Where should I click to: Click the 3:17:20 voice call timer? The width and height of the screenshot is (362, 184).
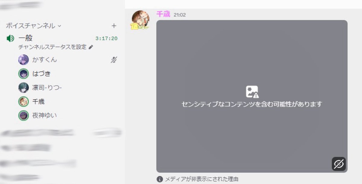coord(106,39)
